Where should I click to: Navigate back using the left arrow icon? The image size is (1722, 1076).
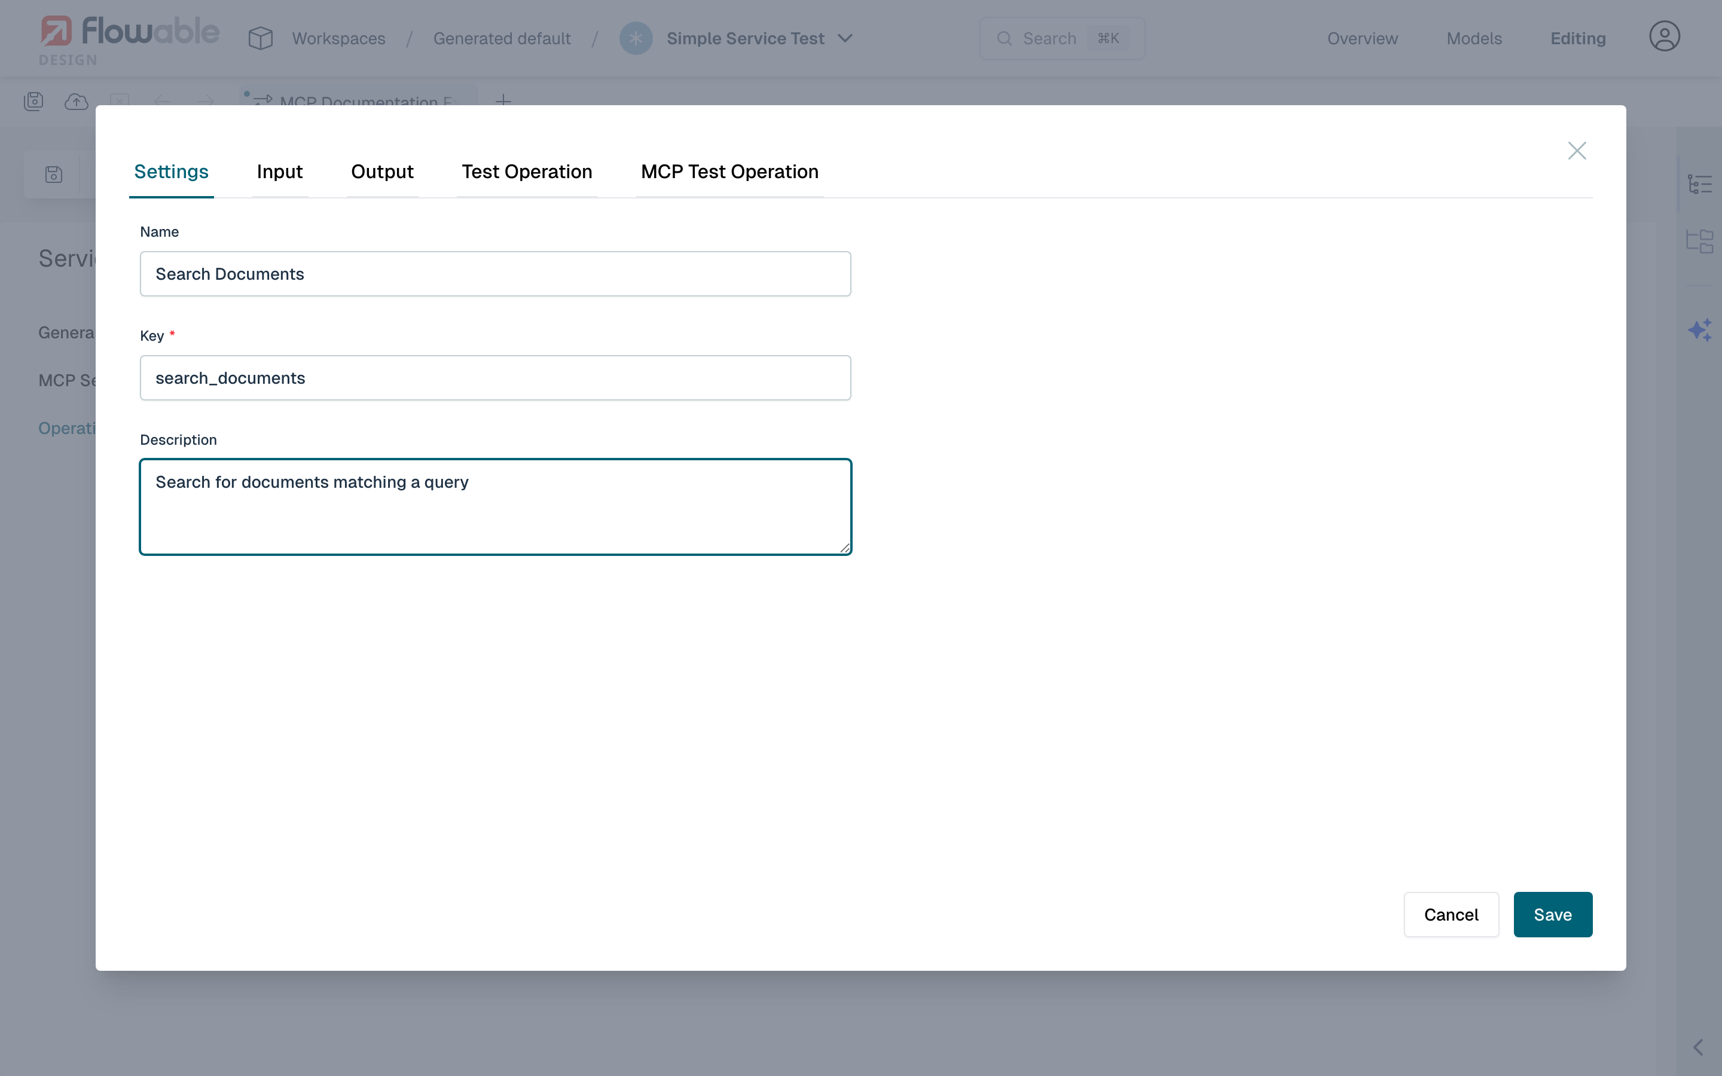tap(163, 101)
